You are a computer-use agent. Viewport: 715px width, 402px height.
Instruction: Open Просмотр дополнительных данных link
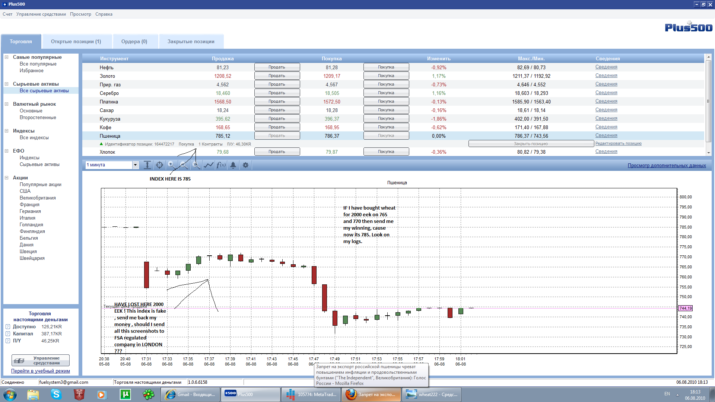click(x=667, y=166)
